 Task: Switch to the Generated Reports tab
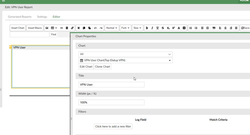coord(20,17)
